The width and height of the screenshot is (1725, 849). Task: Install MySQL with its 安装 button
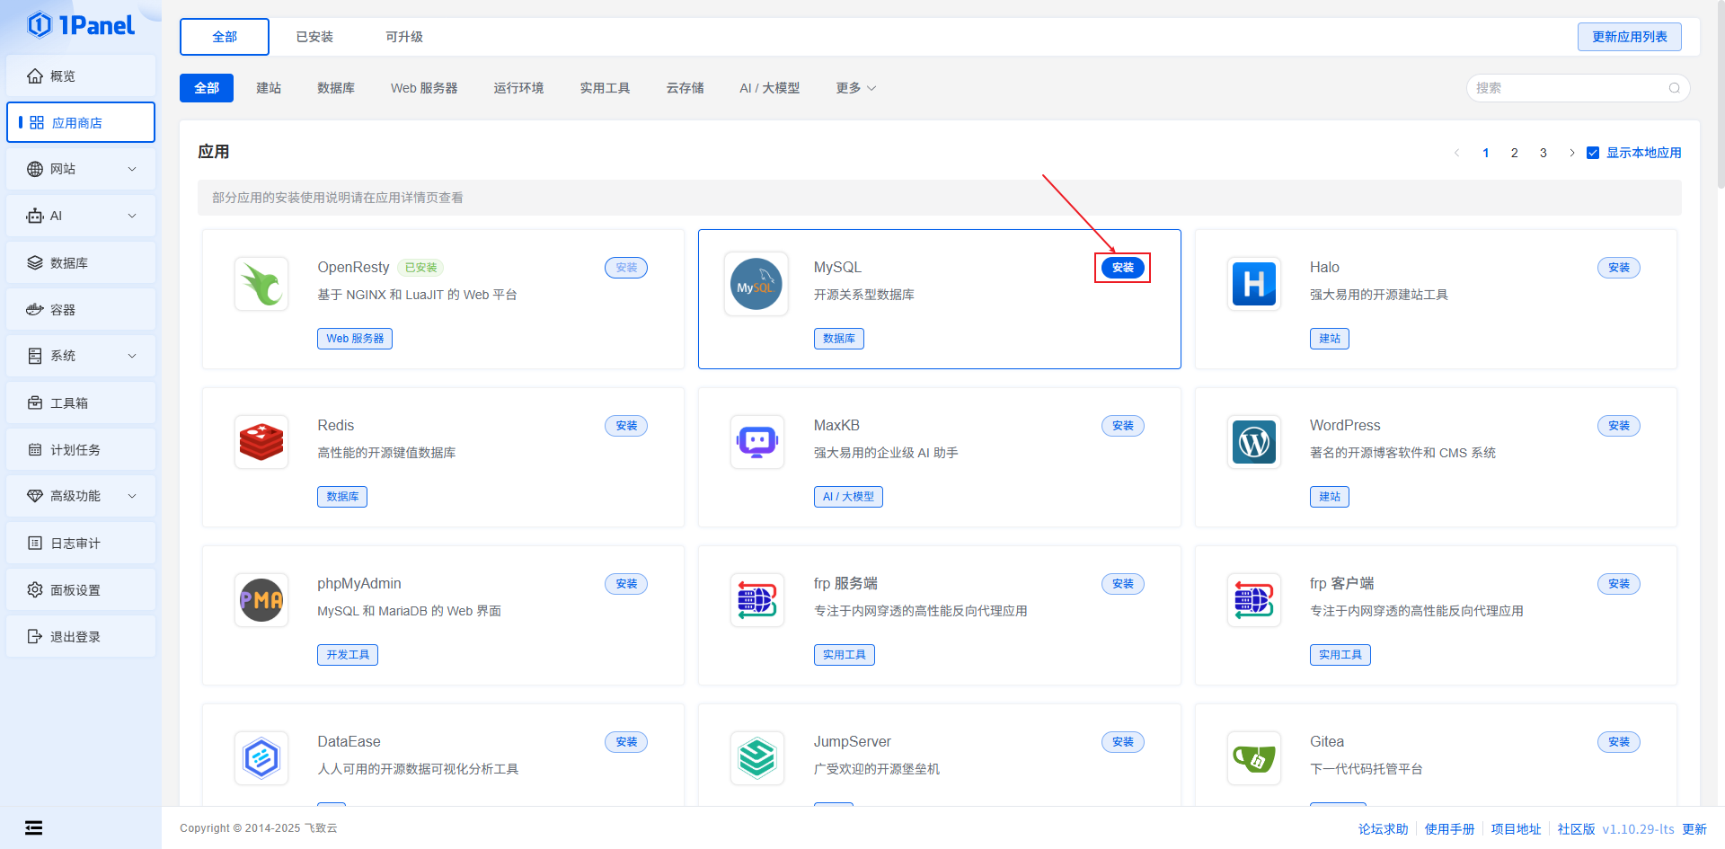pos(1123,268)
